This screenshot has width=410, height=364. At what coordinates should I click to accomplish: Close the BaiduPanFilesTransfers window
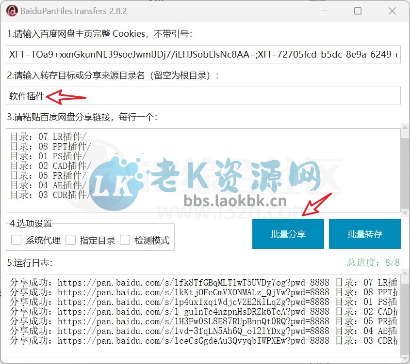pos(392,11)
